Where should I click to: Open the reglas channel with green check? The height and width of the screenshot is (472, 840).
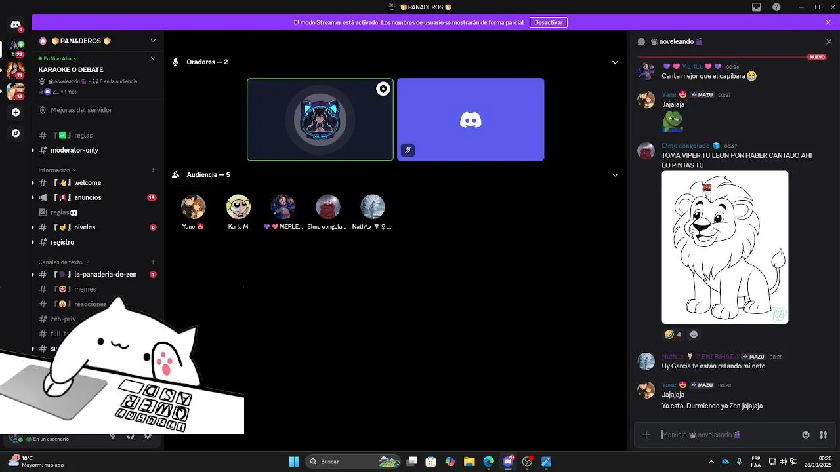[x=83, y=135]
